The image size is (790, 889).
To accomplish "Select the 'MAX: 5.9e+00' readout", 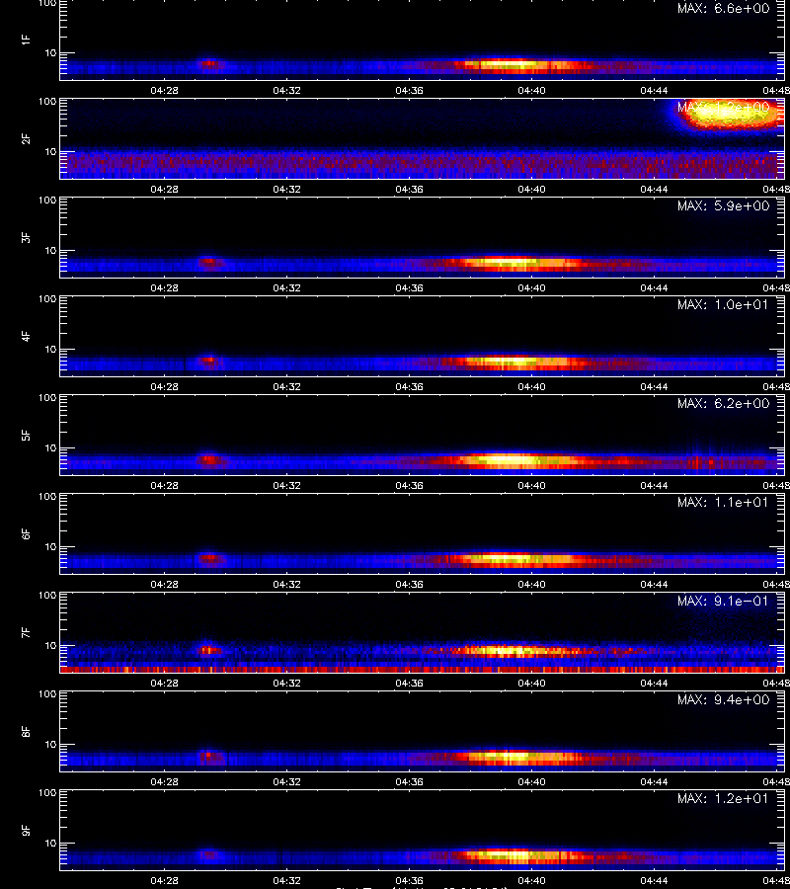I will (723, 205).
